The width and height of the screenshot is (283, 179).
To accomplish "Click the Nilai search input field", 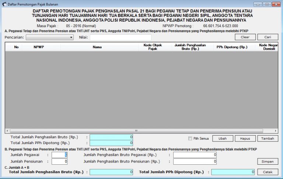I will tap(120, 37).
